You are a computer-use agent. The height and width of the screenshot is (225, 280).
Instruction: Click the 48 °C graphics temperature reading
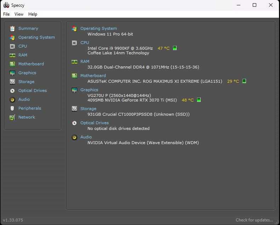pos(188,100)
